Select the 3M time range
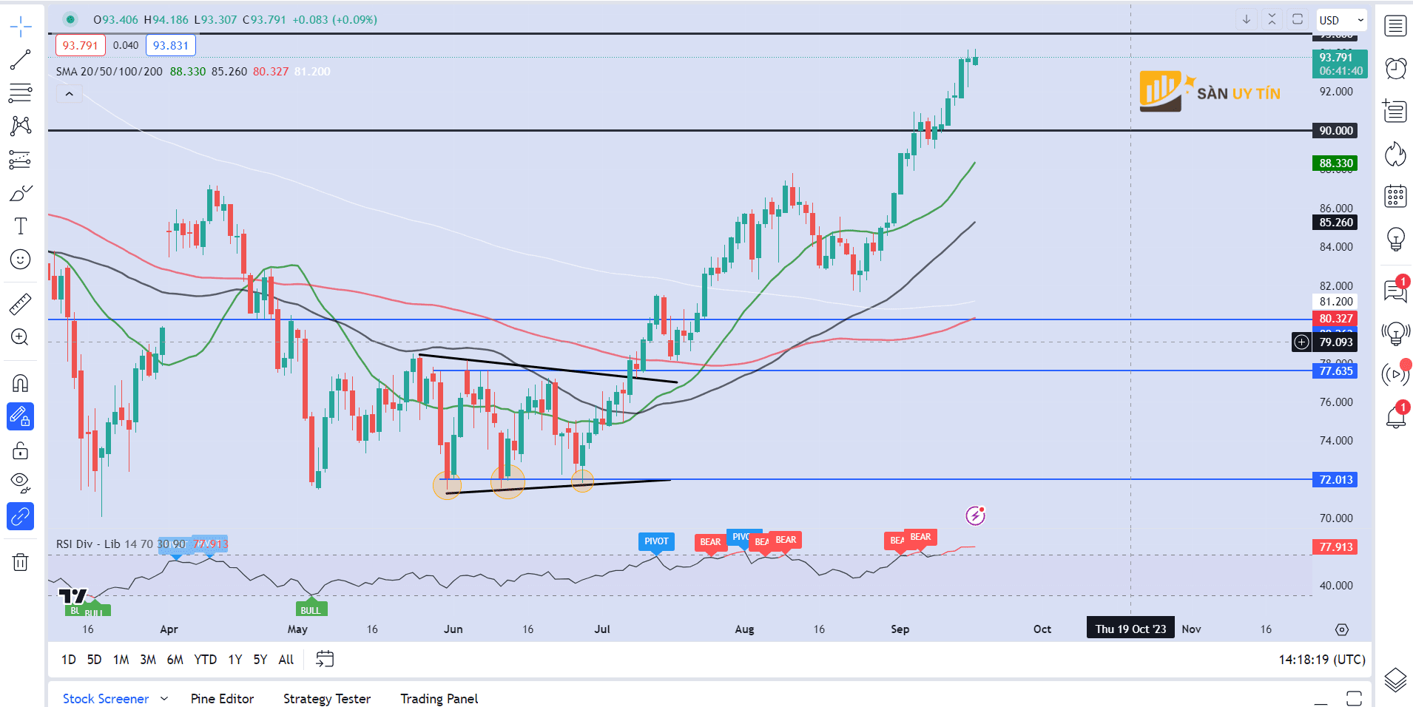 tap(148, 659)
